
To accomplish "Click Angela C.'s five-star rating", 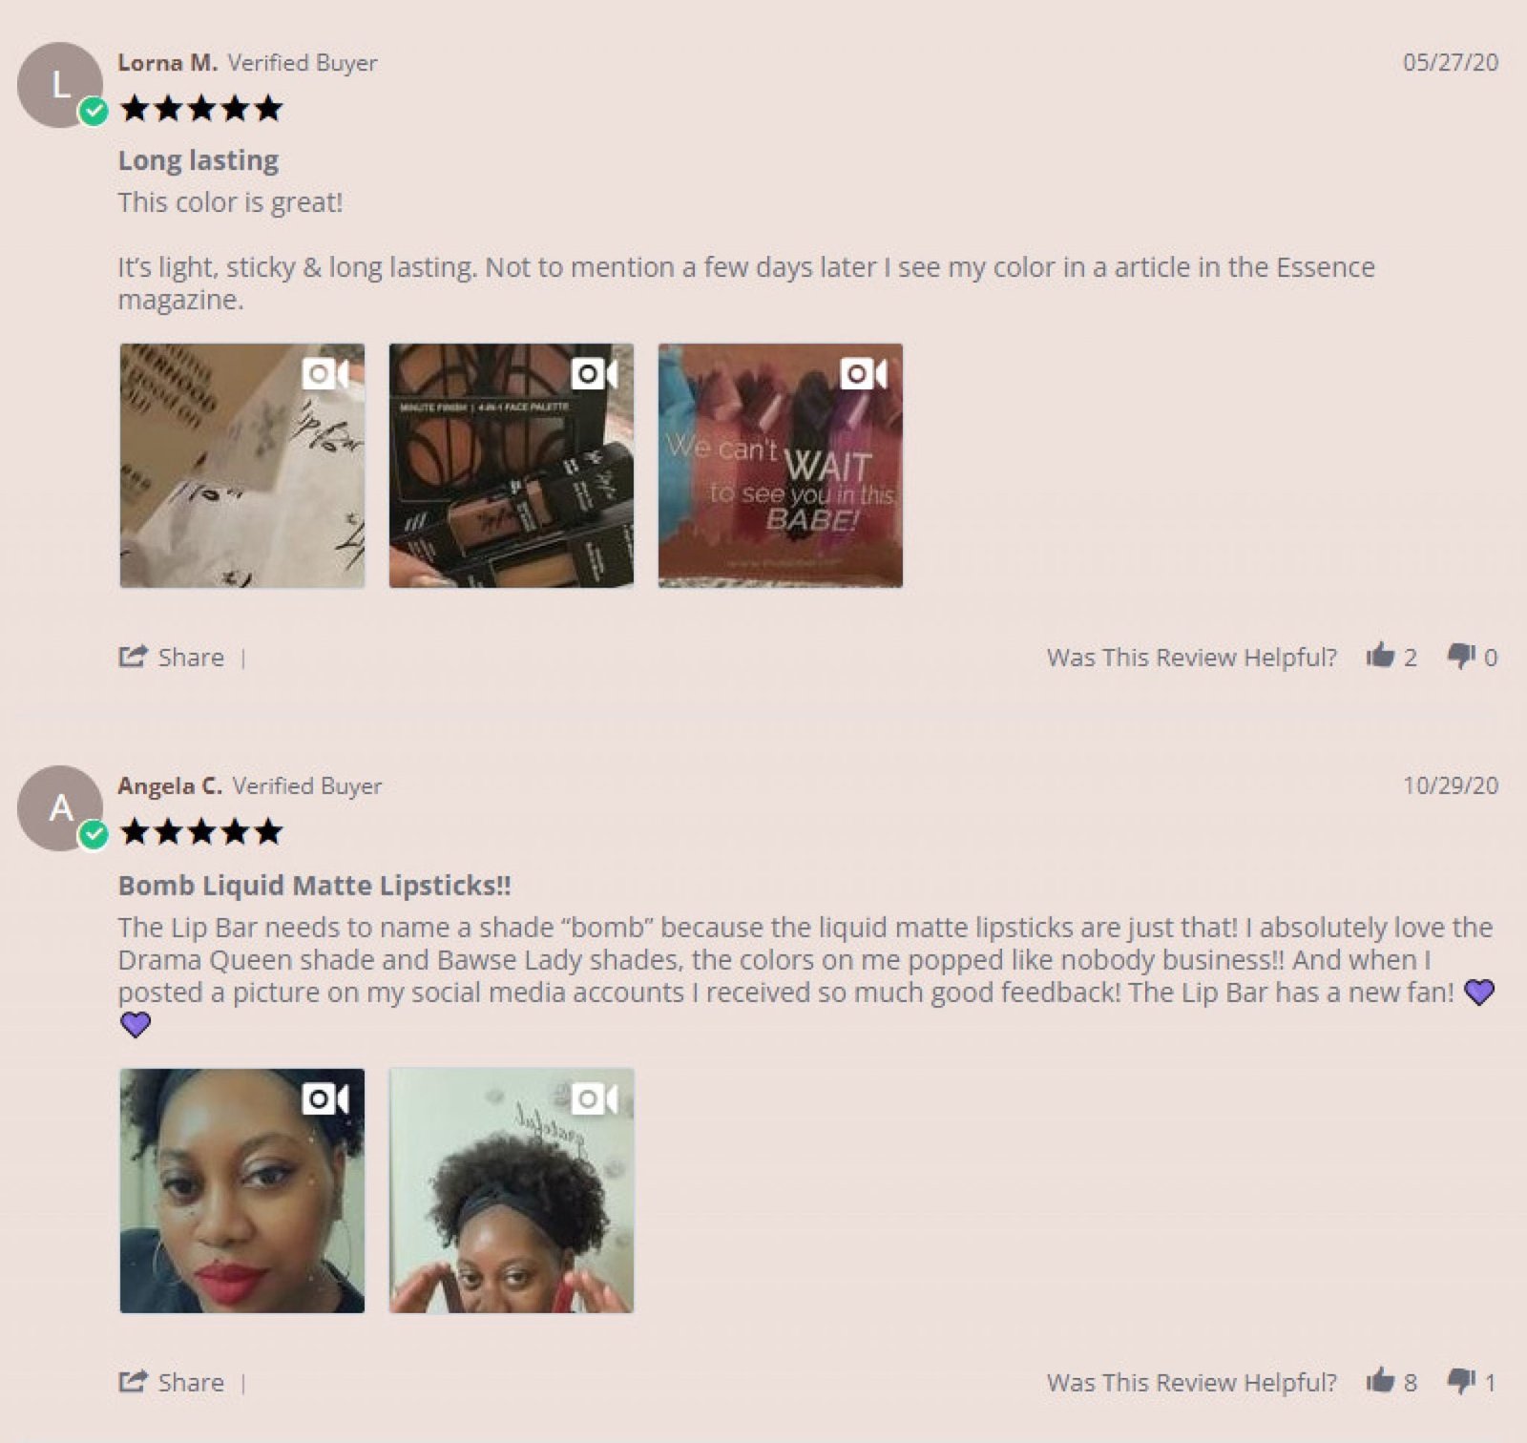I will click(x=202, y=832).
